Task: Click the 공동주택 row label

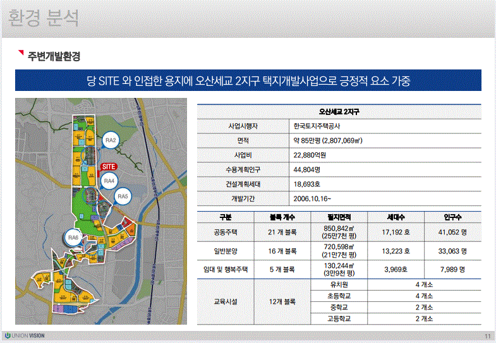Action: tap(225, 232)
